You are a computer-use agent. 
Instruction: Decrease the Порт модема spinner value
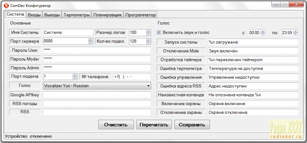(x=74, y=78)
